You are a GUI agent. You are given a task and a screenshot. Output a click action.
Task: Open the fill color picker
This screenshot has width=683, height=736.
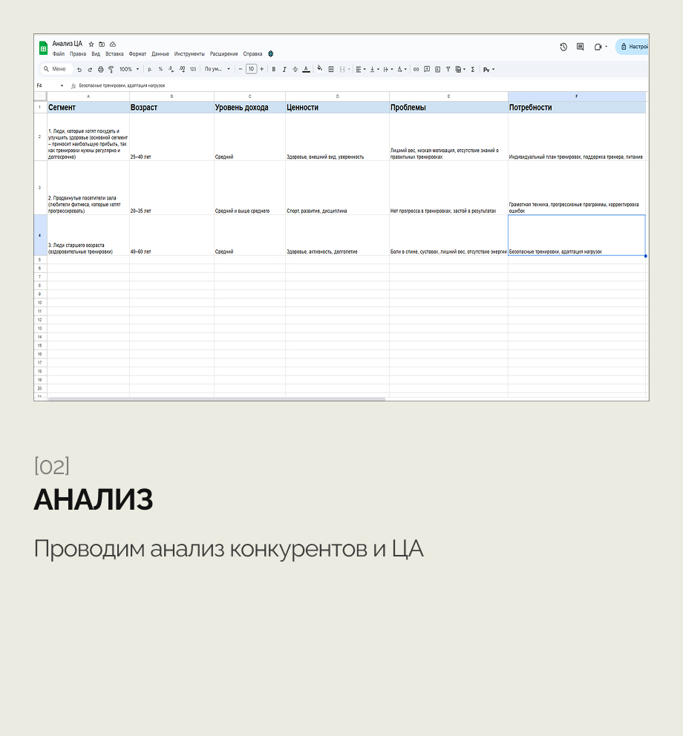coord(319,69)
